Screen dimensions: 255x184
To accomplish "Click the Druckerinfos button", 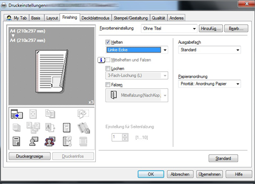I will (x=73, y=156).
